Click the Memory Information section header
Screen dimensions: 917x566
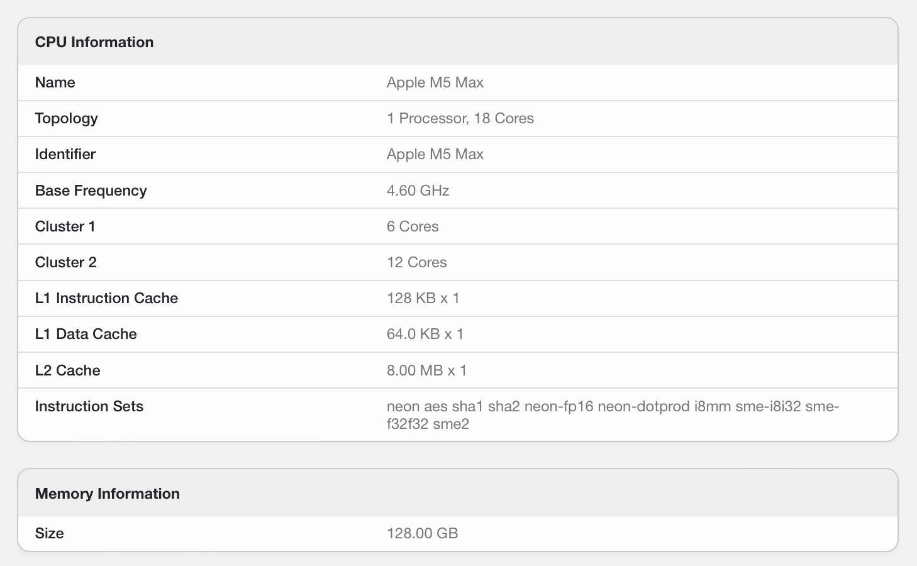(108, 494)
